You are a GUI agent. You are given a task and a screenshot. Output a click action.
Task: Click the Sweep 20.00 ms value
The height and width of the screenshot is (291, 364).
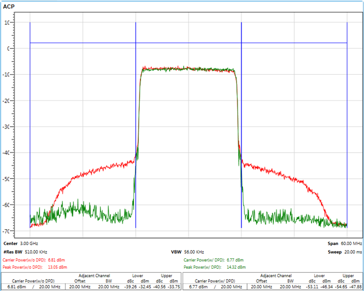[342, 252]
